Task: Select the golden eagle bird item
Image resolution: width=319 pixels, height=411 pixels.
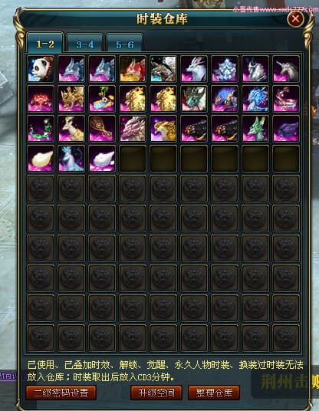Action: 163,129
